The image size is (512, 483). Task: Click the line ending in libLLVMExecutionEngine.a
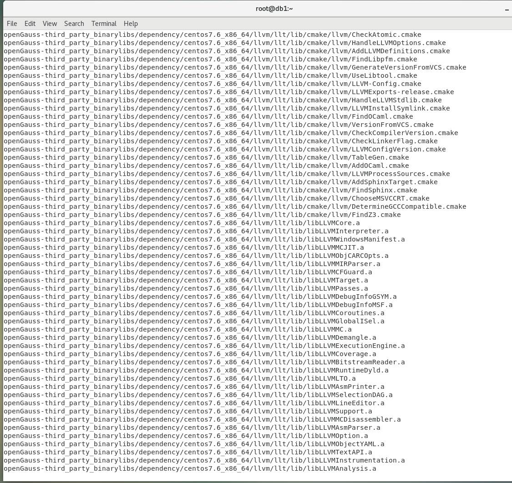[204, 346]
